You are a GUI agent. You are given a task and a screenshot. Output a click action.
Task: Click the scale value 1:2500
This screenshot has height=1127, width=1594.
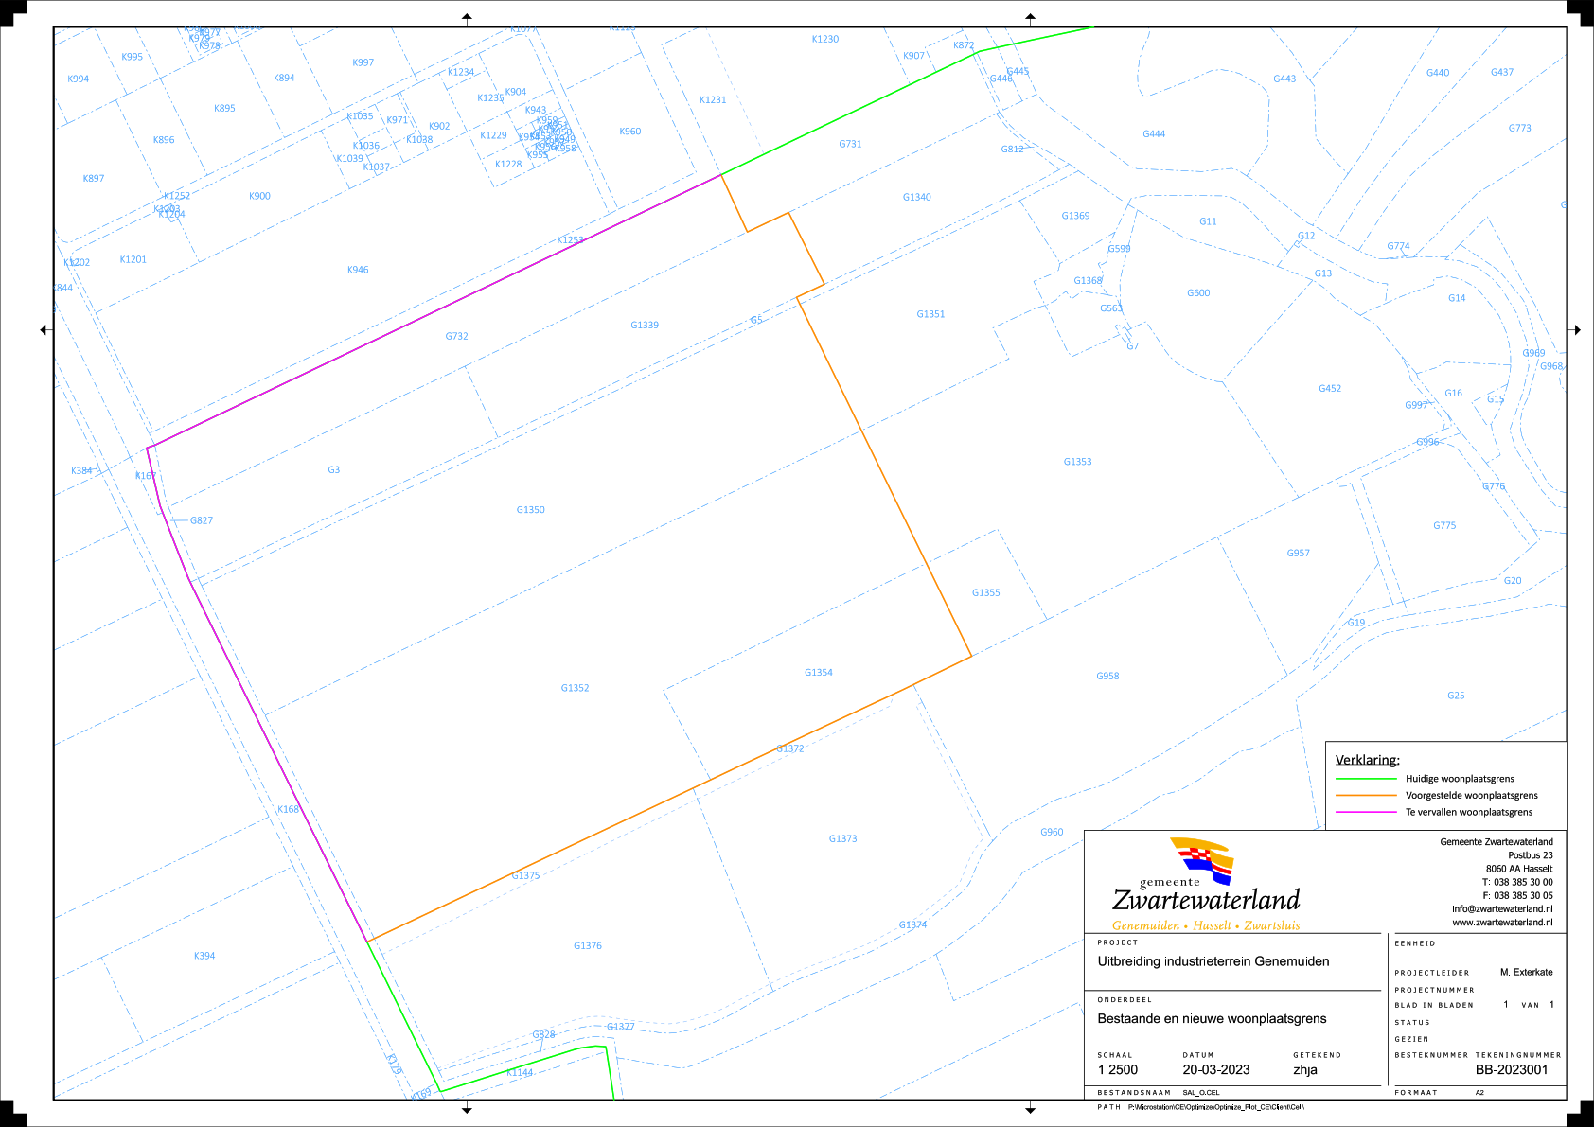pos(1118,1070)
